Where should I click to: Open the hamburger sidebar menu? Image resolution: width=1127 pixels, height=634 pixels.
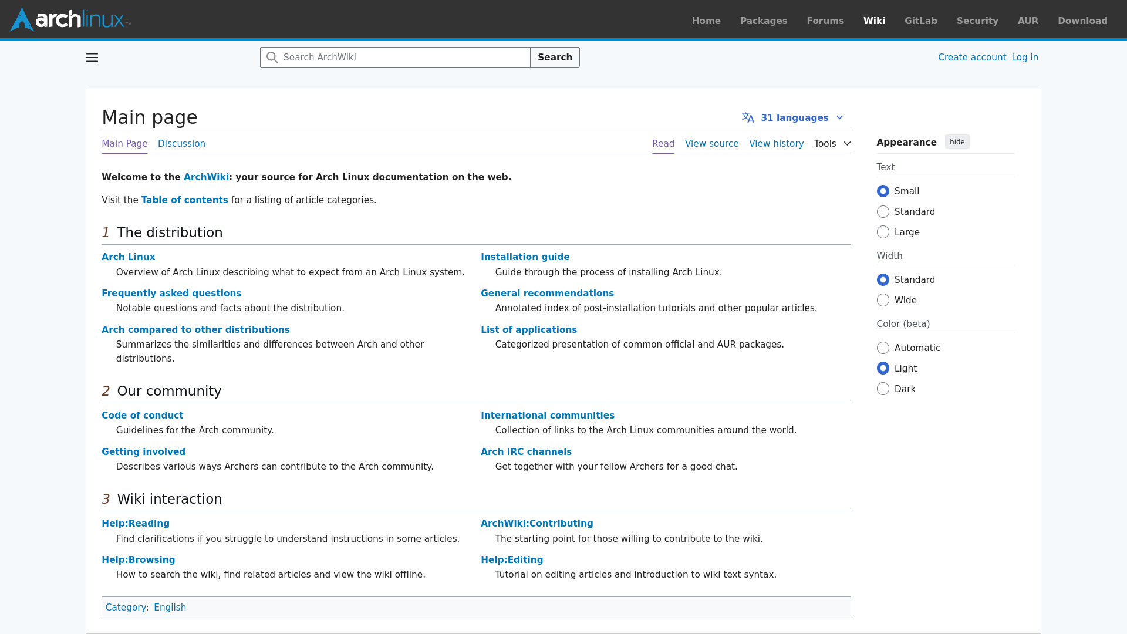point(92,58)
